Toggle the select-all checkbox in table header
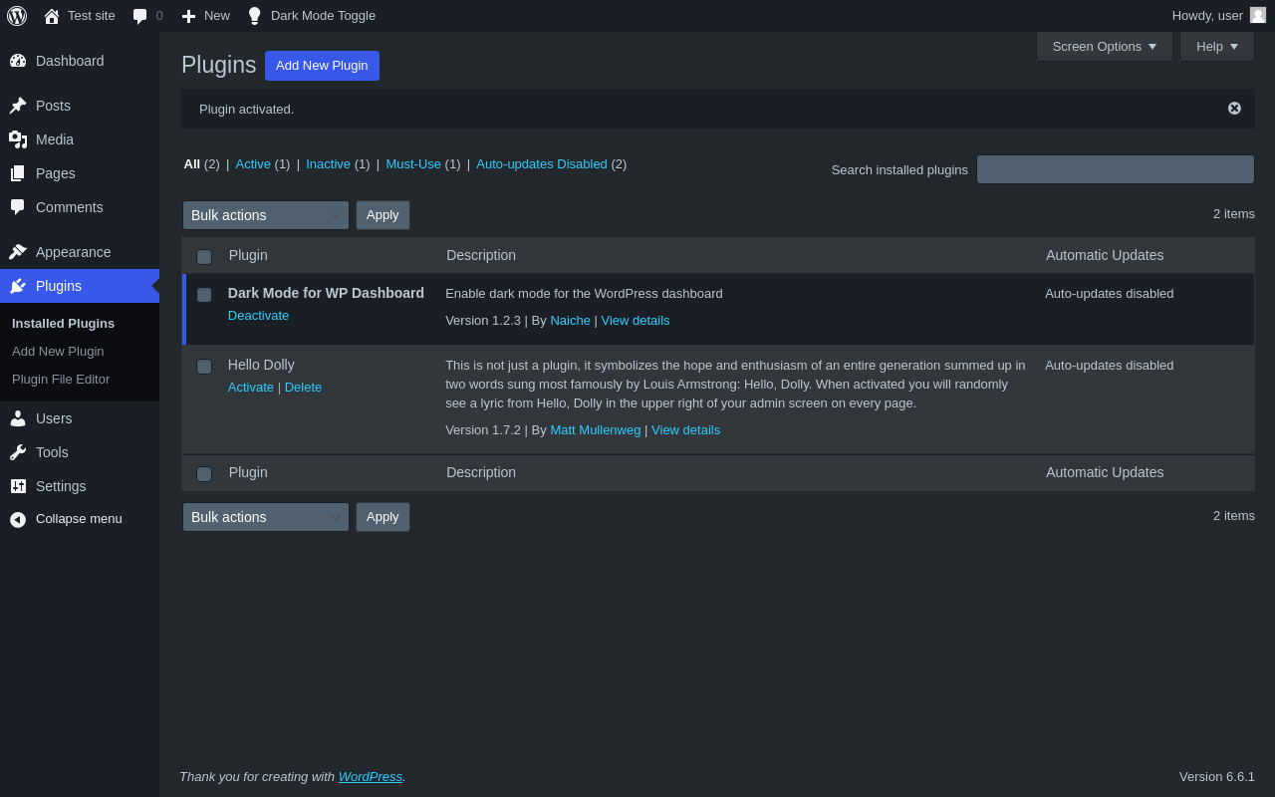Screen dimensions: 1275x797 pos(204,257)
